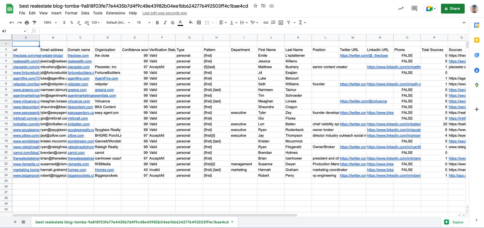Open the font size dropdown
The width and height of the screenshot is (484, 228).
(143, 23)
